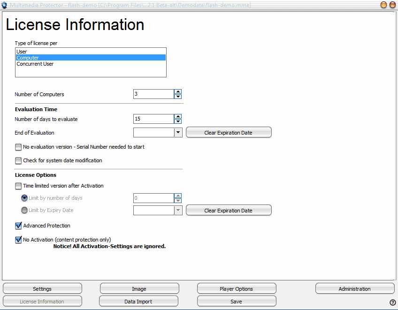Select User license type in list
This screenshot has height=310, width=398.
(x=22, y=52)
